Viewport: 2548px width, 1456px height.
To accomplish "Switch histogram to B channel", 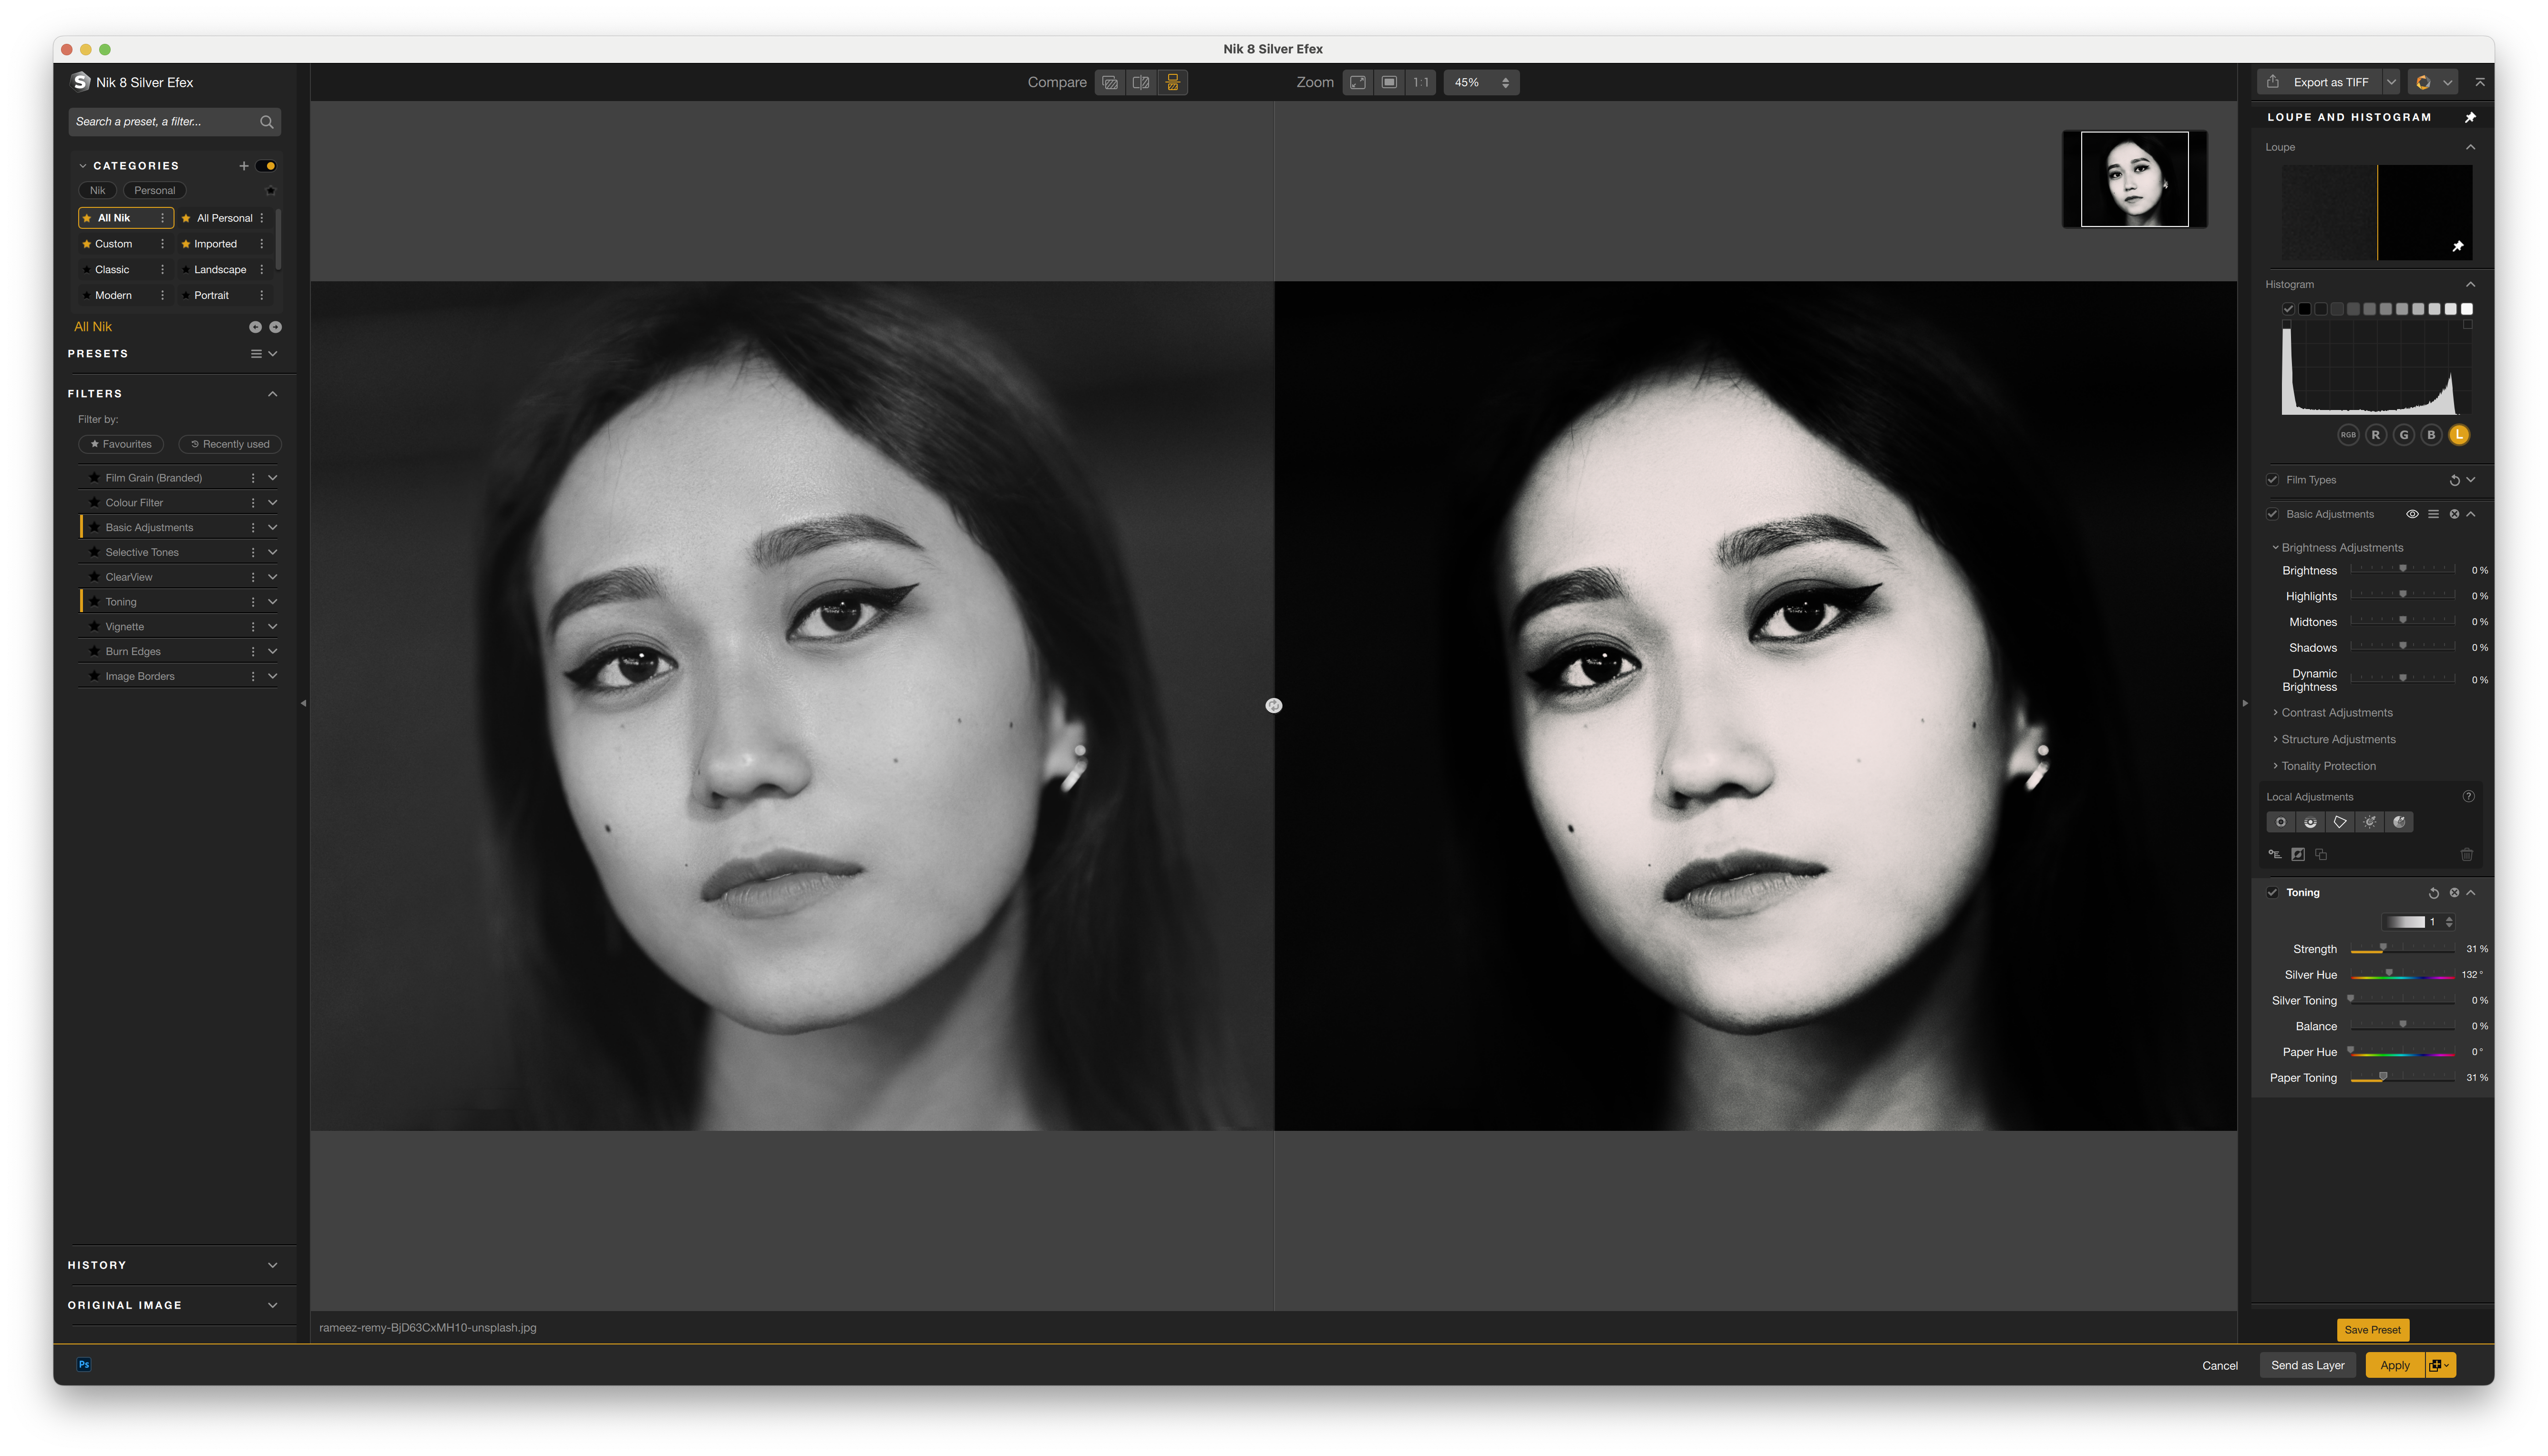I will tap(2431, 435).
